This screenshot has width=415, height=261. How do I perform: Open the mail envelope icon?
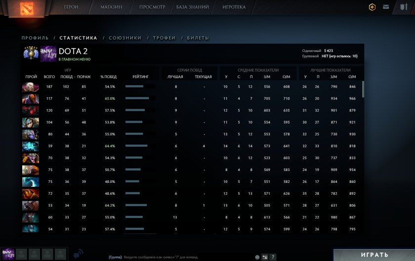pyautogui.click(x=386, y=7)
